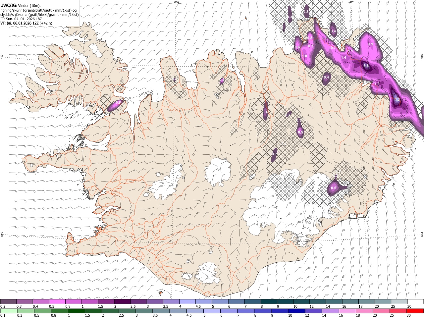Pick the grey-green rain swatch between 3 and 3.5
Viewport: 424px width, 318px height.
tap(144, 311)
